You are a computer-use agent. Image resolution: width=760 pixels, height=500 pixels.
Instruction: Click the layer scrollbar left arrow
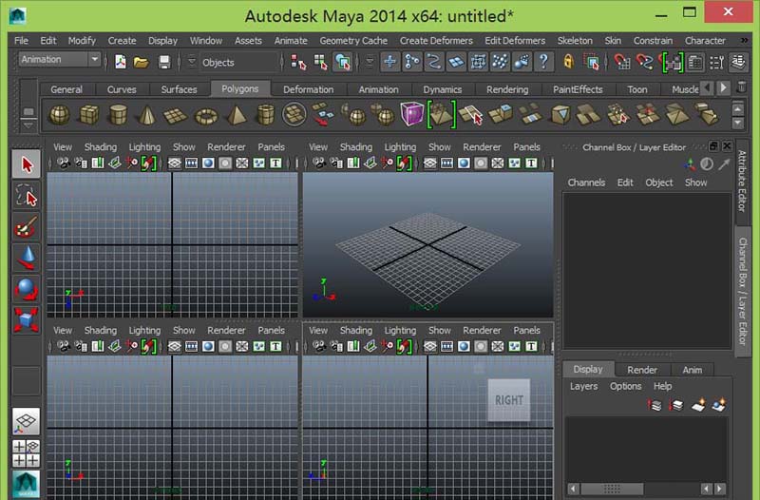[x=574, y=489]
